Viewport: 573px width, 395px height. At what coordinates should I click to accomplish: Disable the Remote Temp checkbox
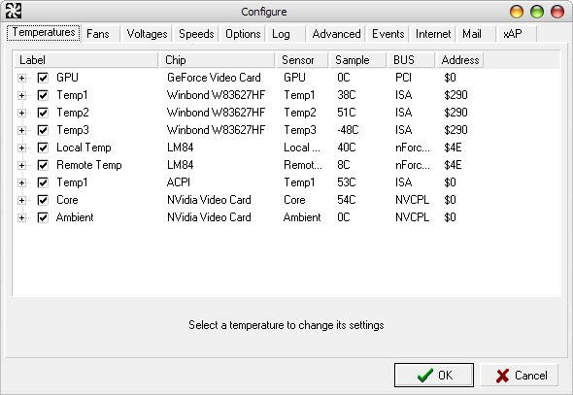pyautogui.click(x=43, y=165)
